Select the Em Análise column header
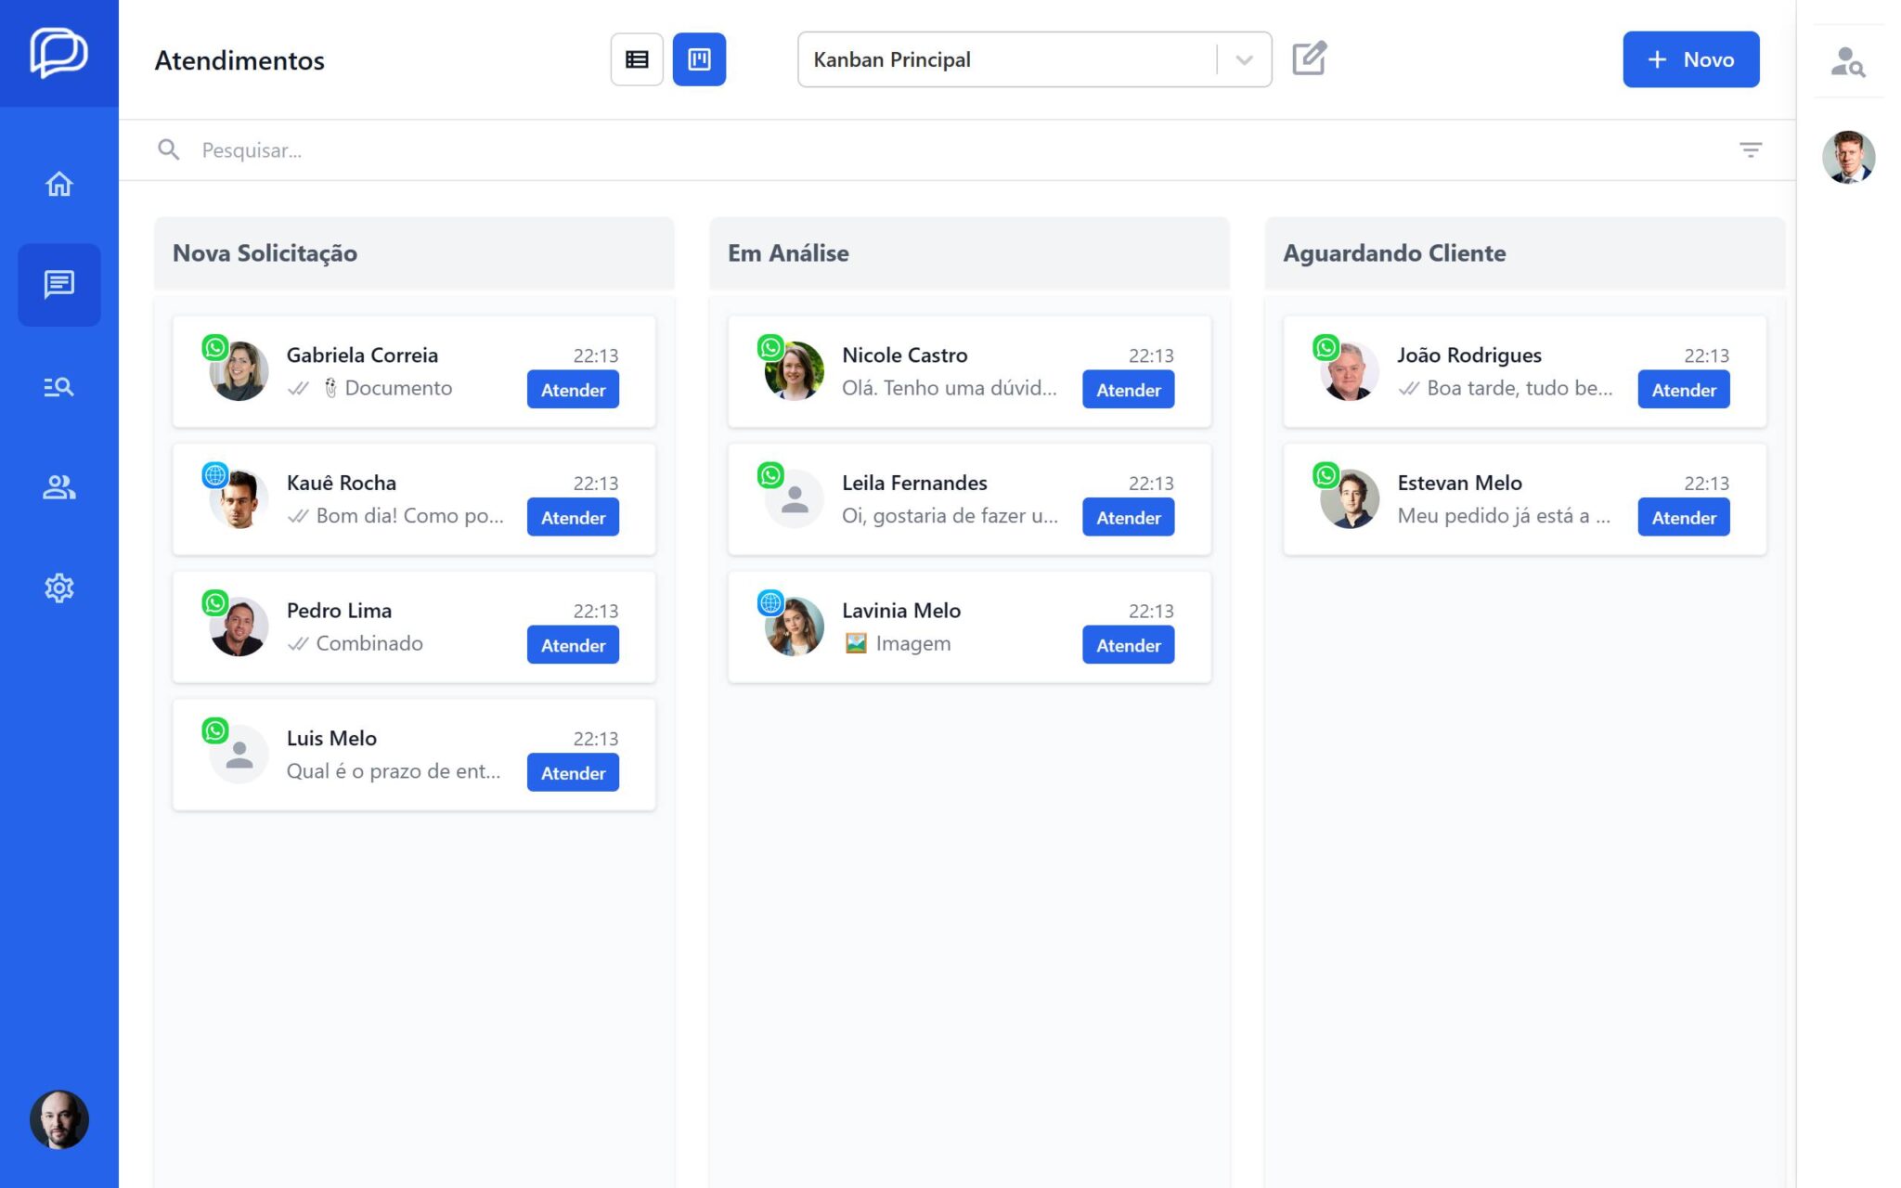 [x=788, y=252]
